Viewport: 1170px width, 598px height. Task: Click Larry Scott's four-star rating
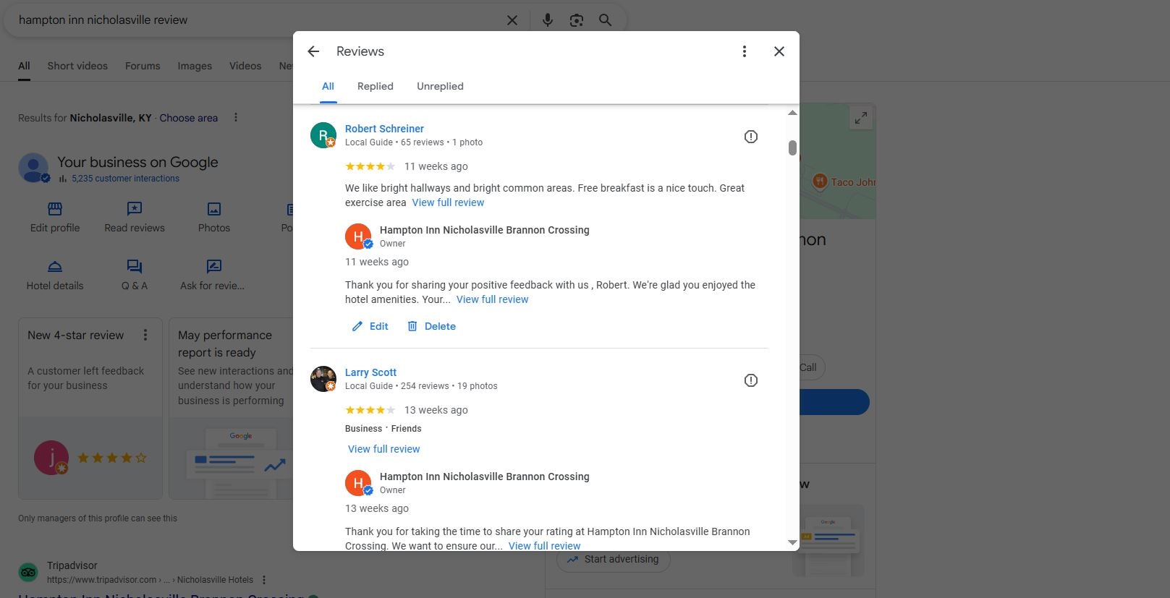(370, 410)
